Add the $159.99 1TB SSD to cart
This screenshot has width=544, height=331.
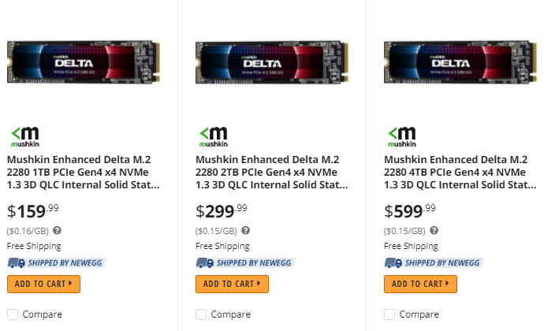coord(44,284)
